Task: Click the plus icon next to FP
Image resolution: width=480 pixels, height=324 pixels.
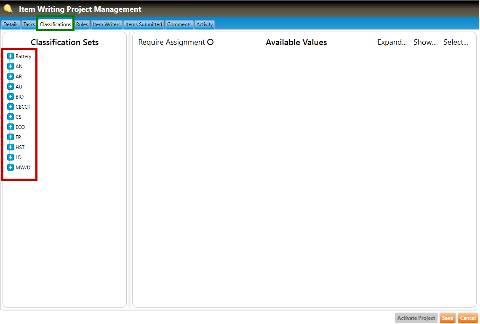Action: pos(11,137)
